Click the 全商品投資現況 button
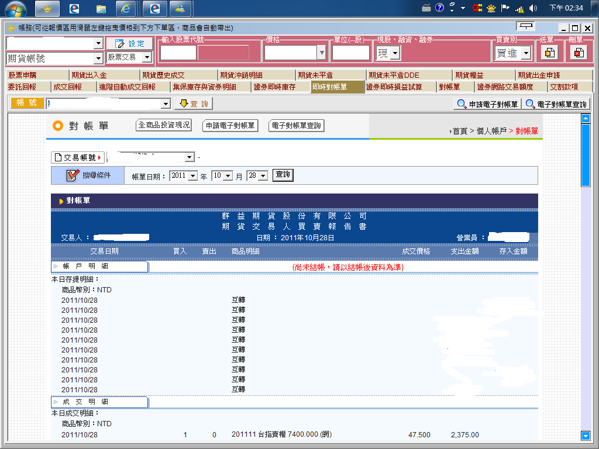Viewport: 599px width, 449px height. click(164, 125)
